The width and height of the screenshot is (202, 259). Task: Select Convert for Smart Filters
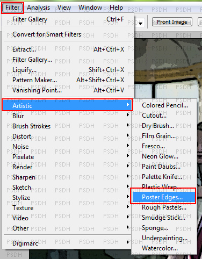[68, 34]
